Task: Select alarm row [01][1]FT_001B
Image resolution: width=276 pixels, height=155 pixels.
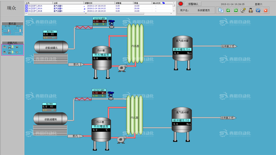Action: (99, 11)
